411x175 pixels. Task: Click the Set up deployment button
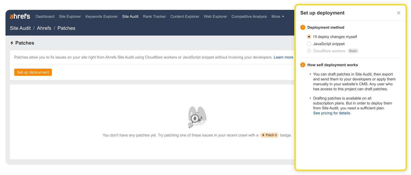tap(33, 72)
